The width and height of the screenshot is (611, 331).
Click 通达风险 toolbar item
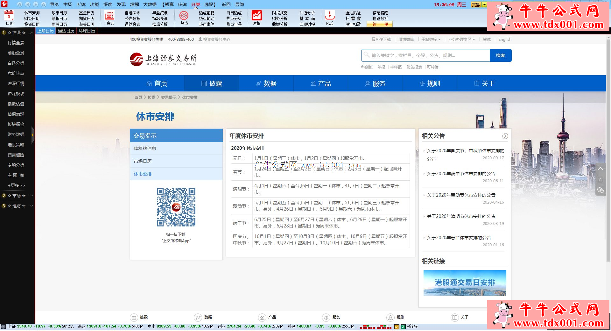click(353, 13)
